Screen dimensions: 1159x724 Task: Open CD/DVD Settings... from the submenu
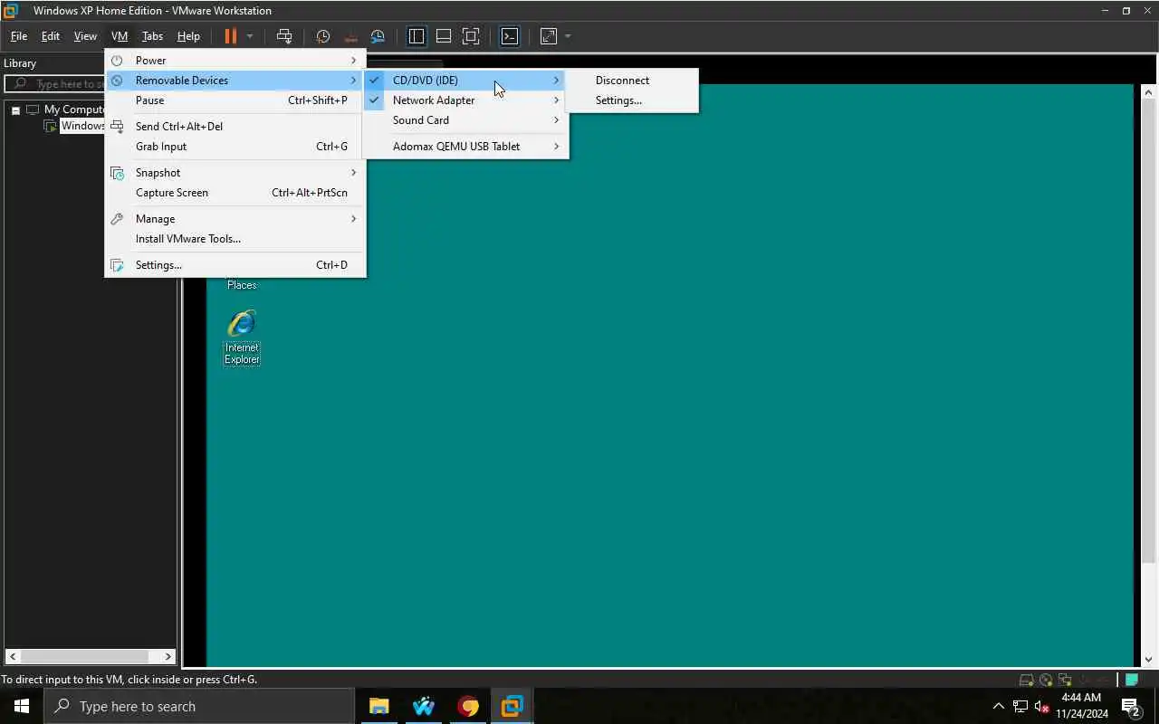tap(632, 100)
